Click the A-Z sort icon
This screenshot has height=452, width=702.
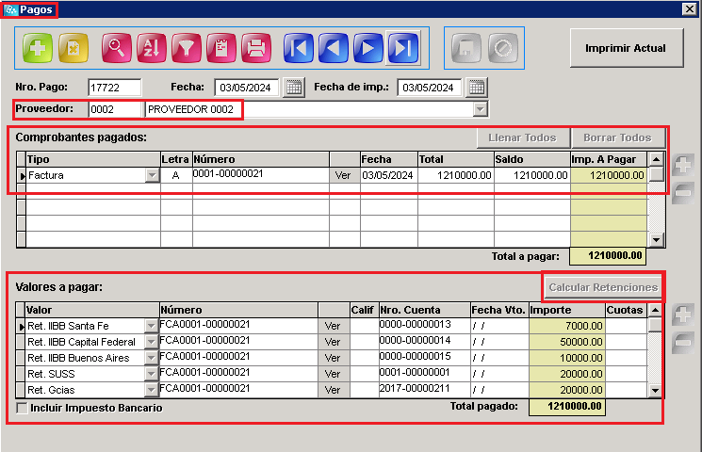tap(152, 48)
